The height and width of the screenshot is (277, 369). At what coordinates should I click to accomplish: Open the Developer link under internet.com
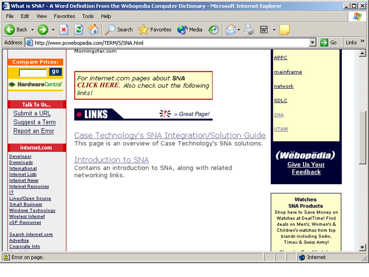point(20,157)
